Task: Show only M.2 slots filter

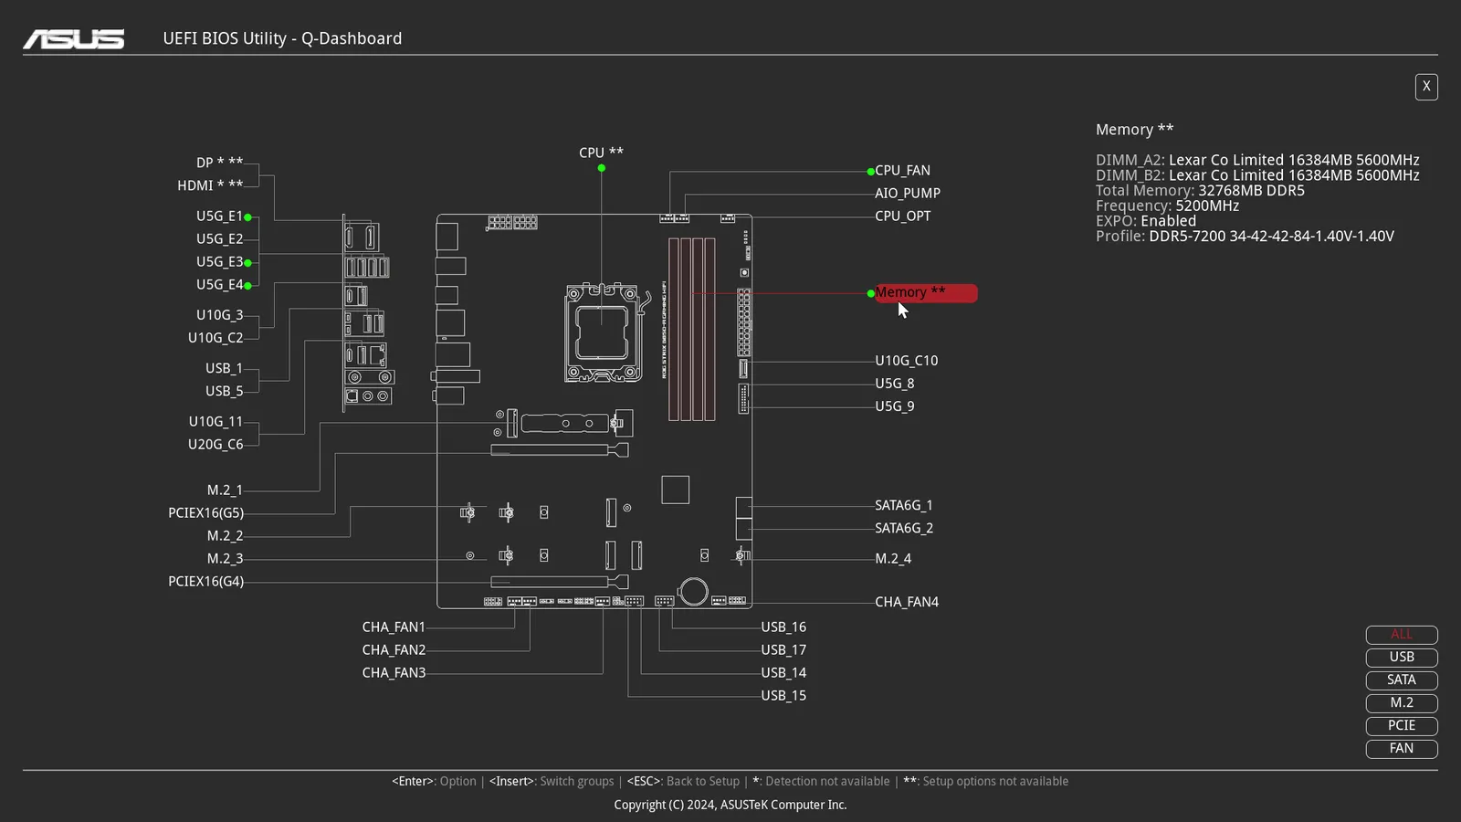Action: pyautogui.click(x=1402, y=703)
